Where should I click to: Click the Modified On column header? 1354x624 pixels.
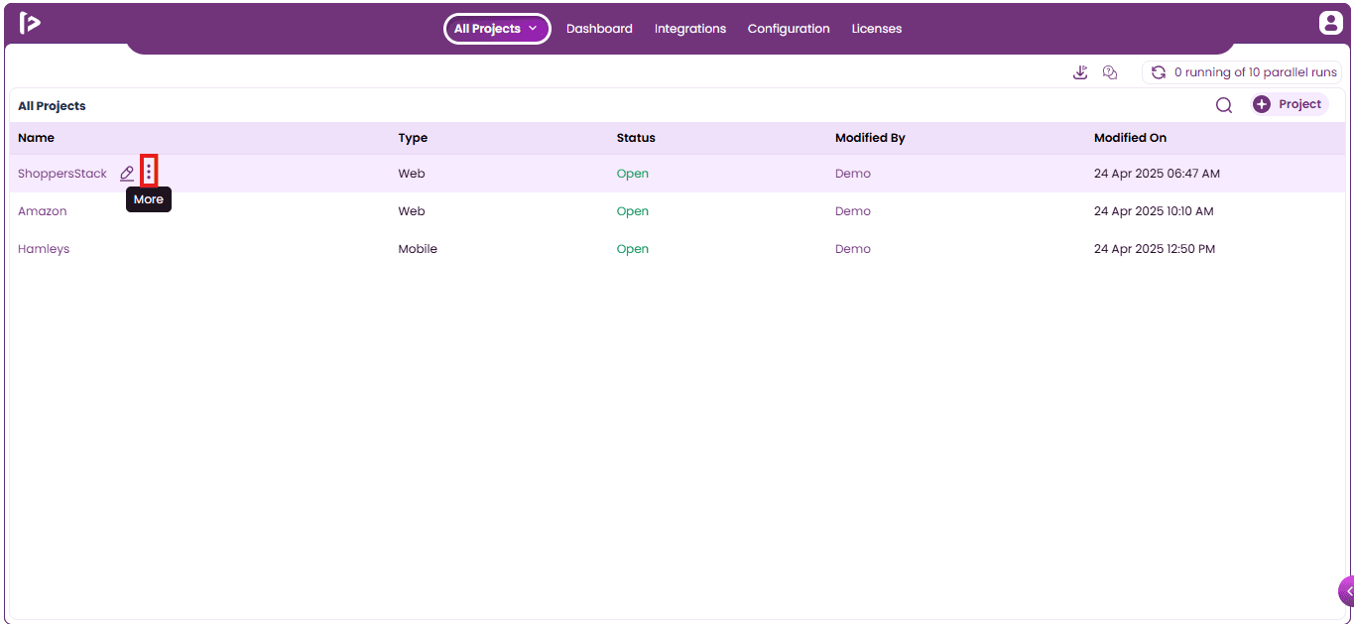pos(1131,138)
